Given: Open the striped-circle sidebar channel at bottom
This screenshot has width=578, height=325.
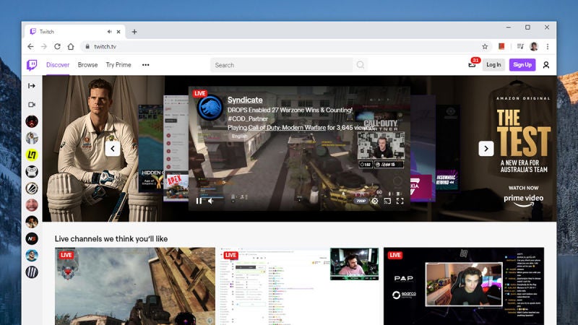Looking at the screenshot, I should click(x=32, y=272).
